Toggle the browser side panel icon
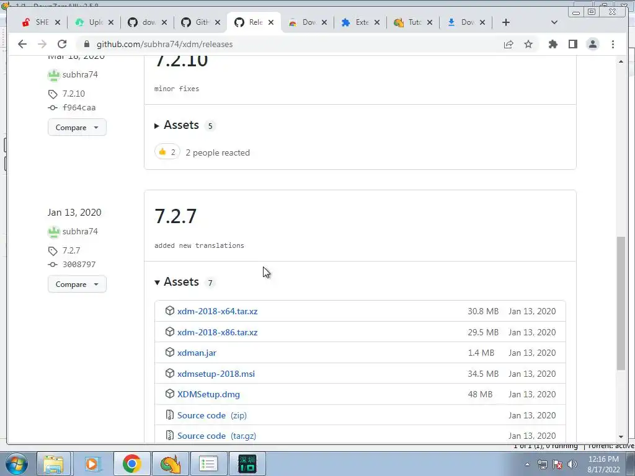This screenshot has width=635, height=476. pos(572,44)
